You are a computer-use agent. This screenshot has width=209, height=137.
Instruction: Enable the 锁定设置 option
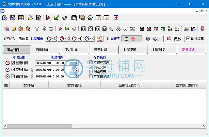[91, 72]
